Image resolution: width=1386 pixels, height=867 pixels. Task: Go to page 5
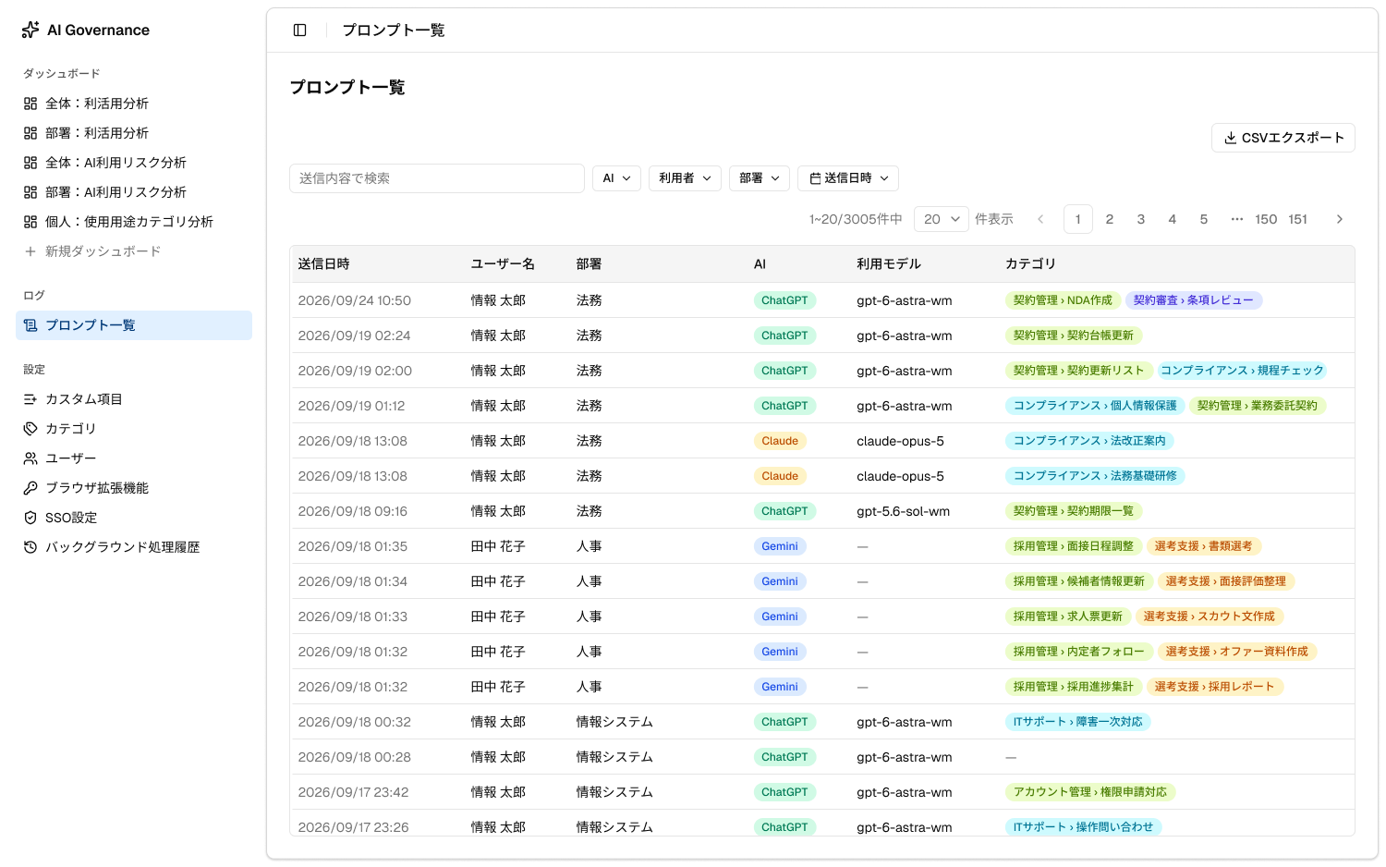pos(1204,219)
